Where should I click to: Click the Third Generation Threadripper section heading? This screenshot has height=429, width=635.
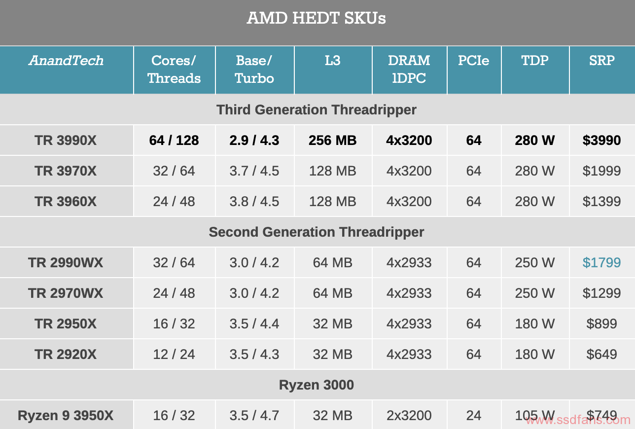point(317,109)
